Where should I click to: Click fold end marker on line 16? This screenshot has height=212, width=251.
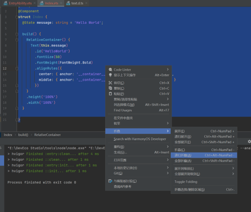[x=17, y=91]
